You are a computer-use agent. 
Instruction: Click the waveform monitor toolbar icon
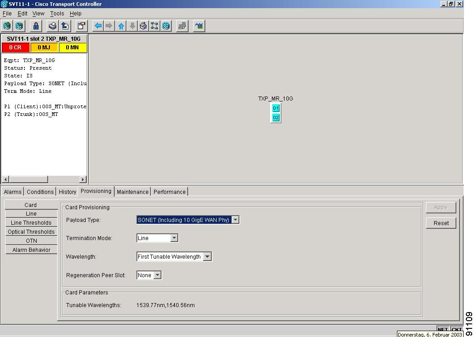point(199,26)
